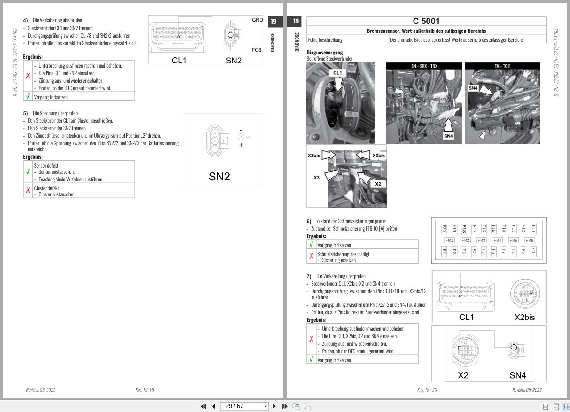
Task: Click the left page's black chapter tab 19
Action: pos(275,22)
